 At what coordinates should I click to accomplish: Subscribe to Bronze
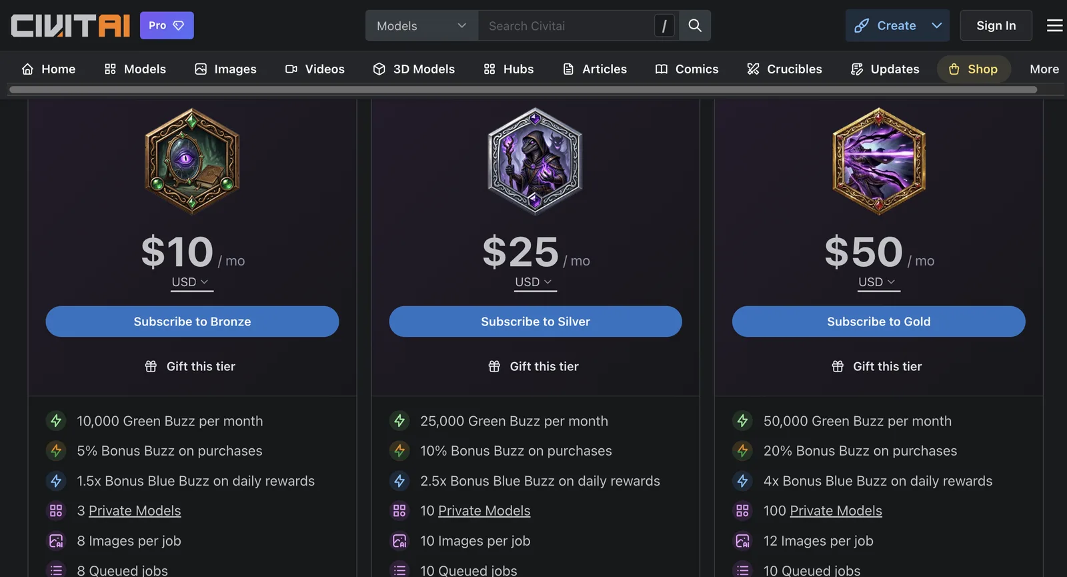pyautogui.click(x=192, y=322)
